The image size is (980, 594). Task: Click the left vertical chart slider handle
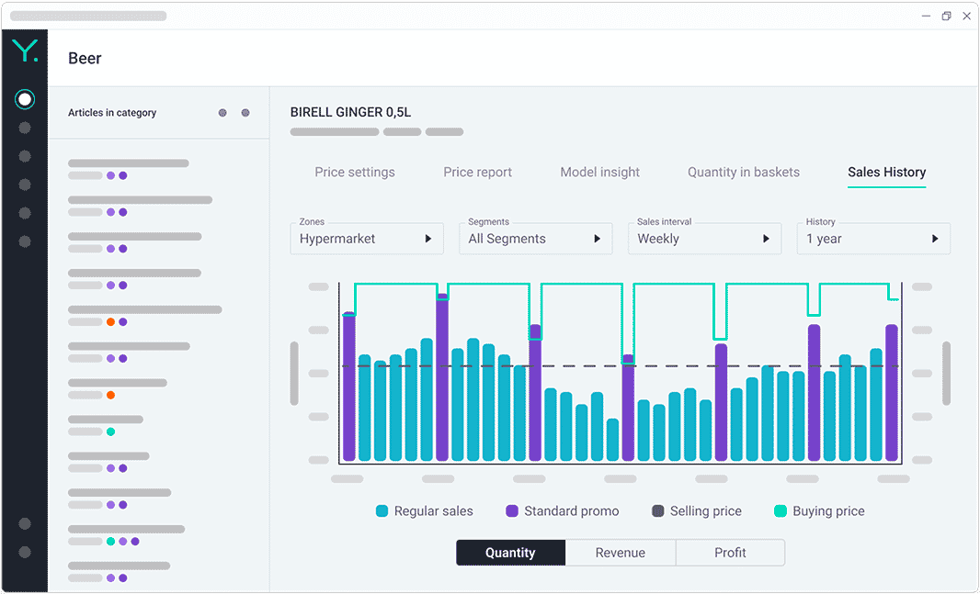[x=294, y=373]
